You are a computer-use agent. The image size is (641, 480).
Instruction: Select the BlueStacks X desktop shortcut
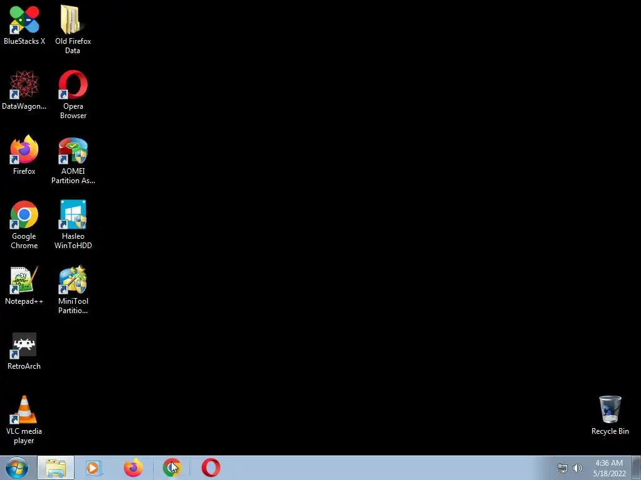(x=24, y=25)
